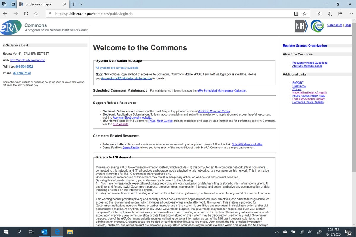Image resolution: width=356 pixels, height=237 pixels.
Task: Click the browser Refresh icon
Action: [26, 14]
